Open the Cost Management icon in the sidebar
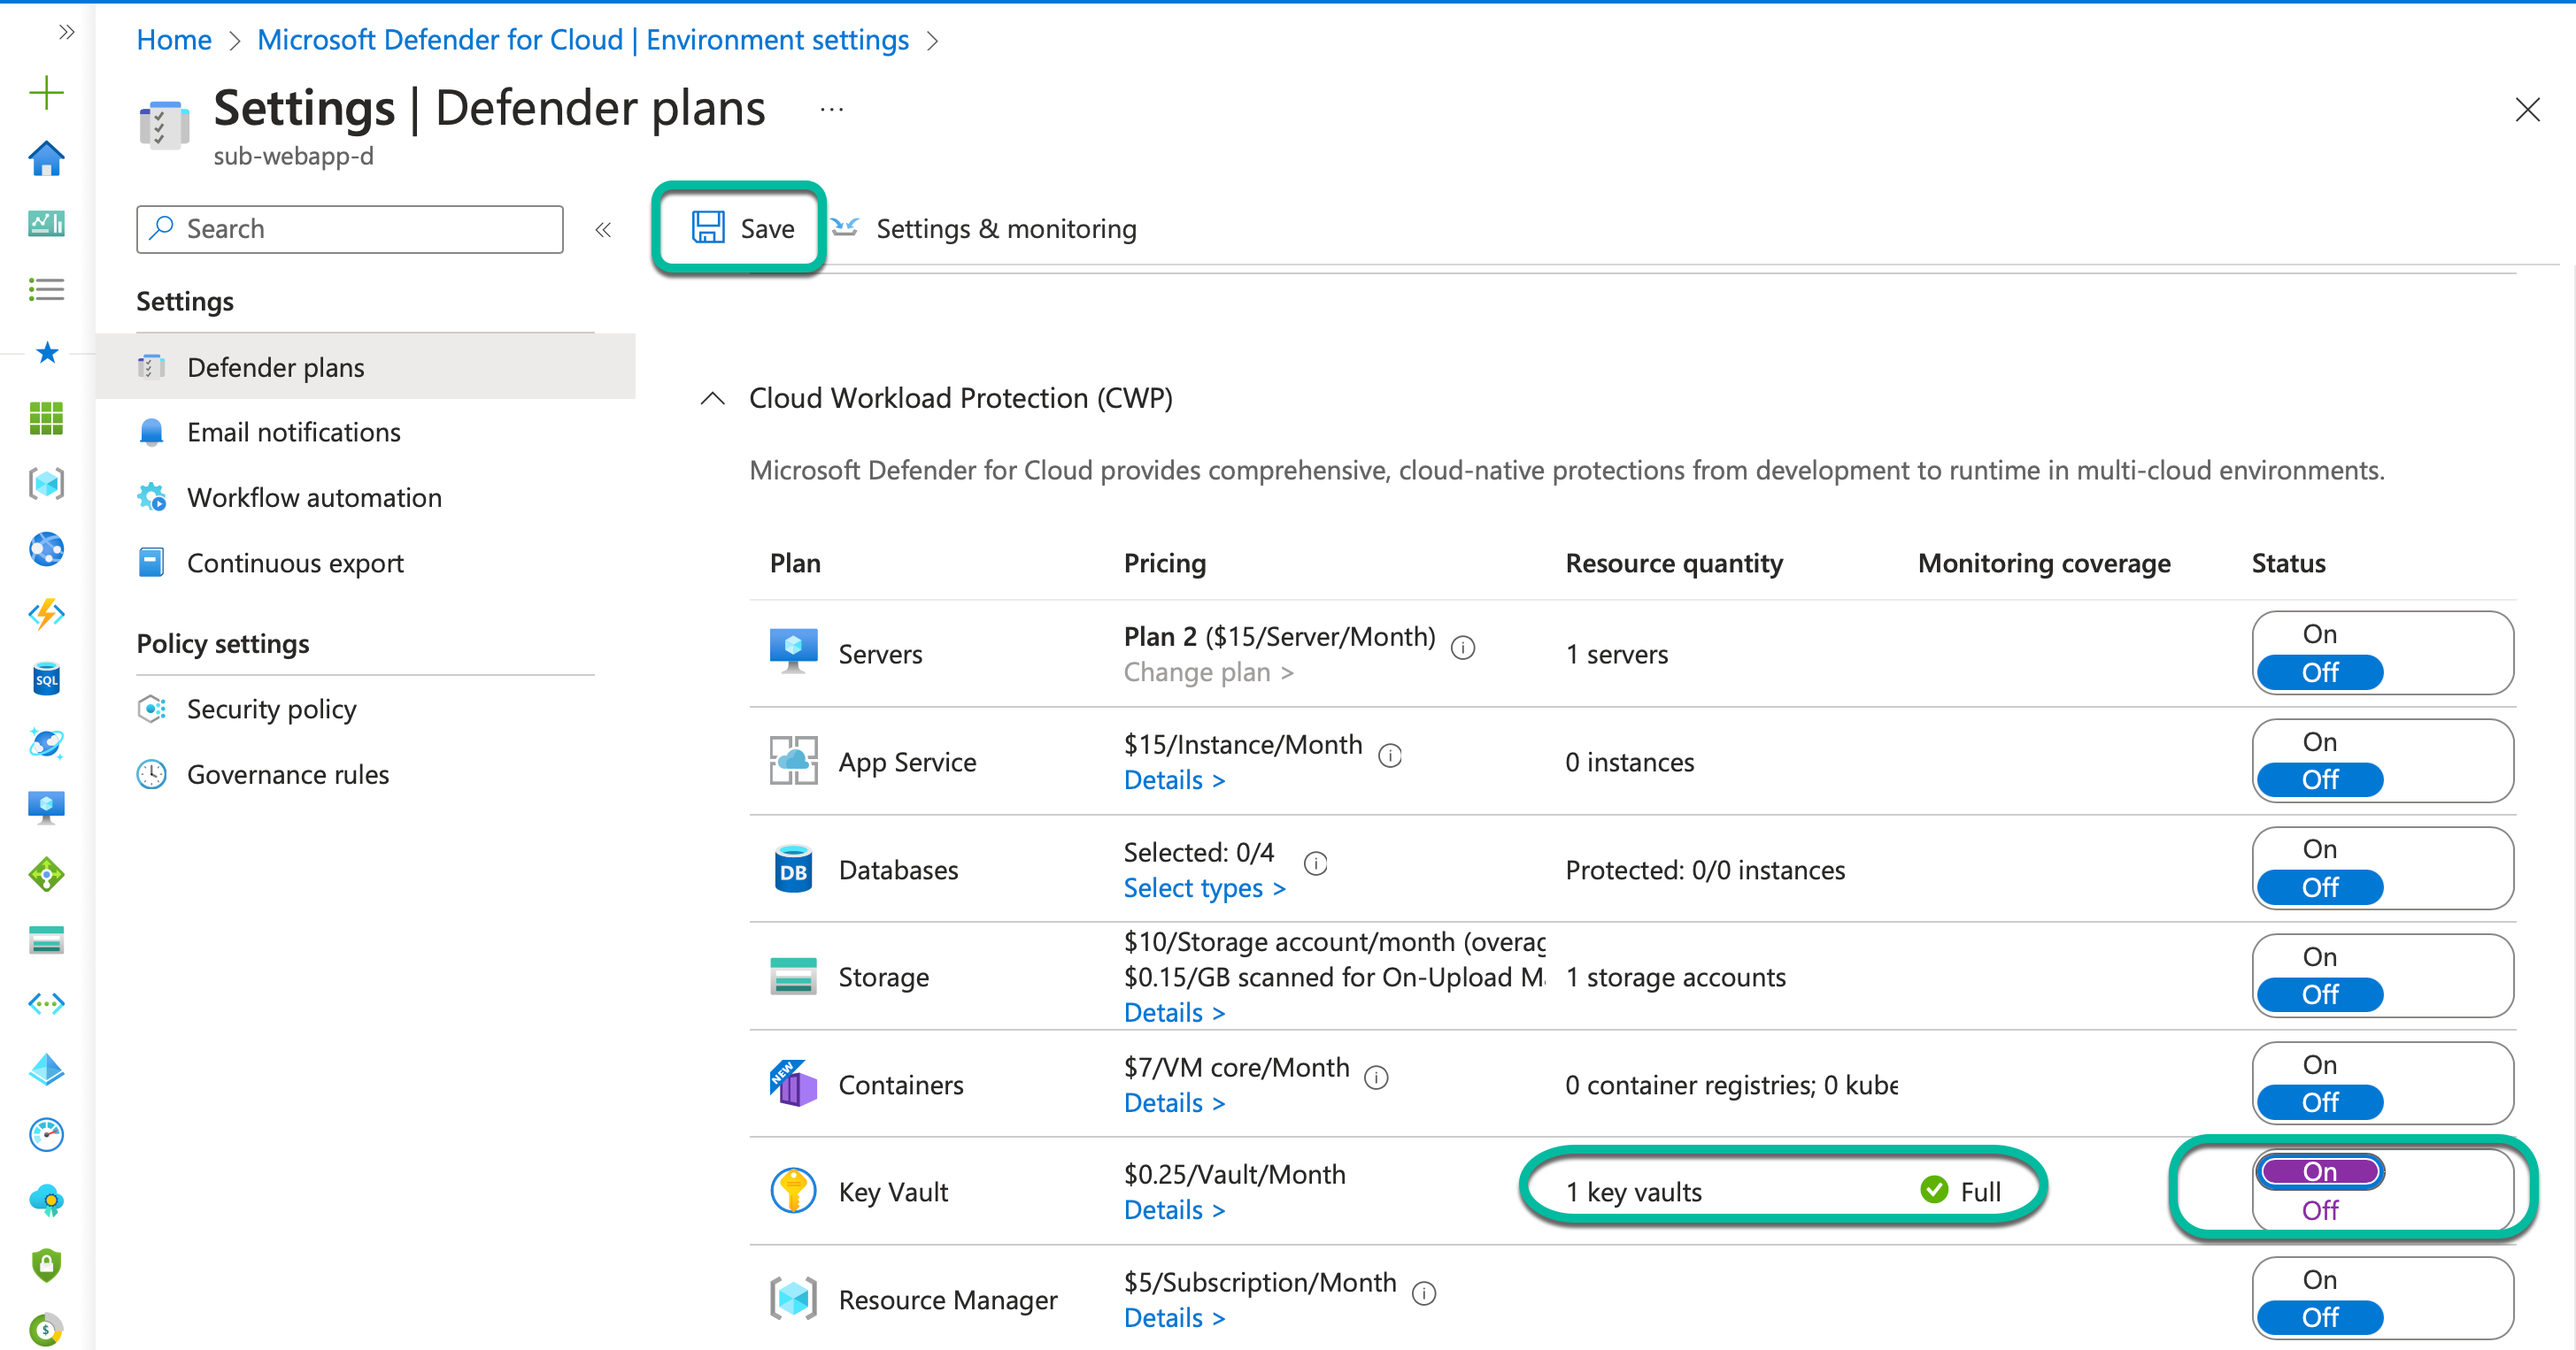 46,1329
